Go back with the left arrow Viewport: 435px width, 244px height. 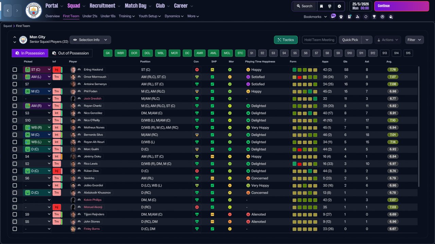(x=7, y=11)
